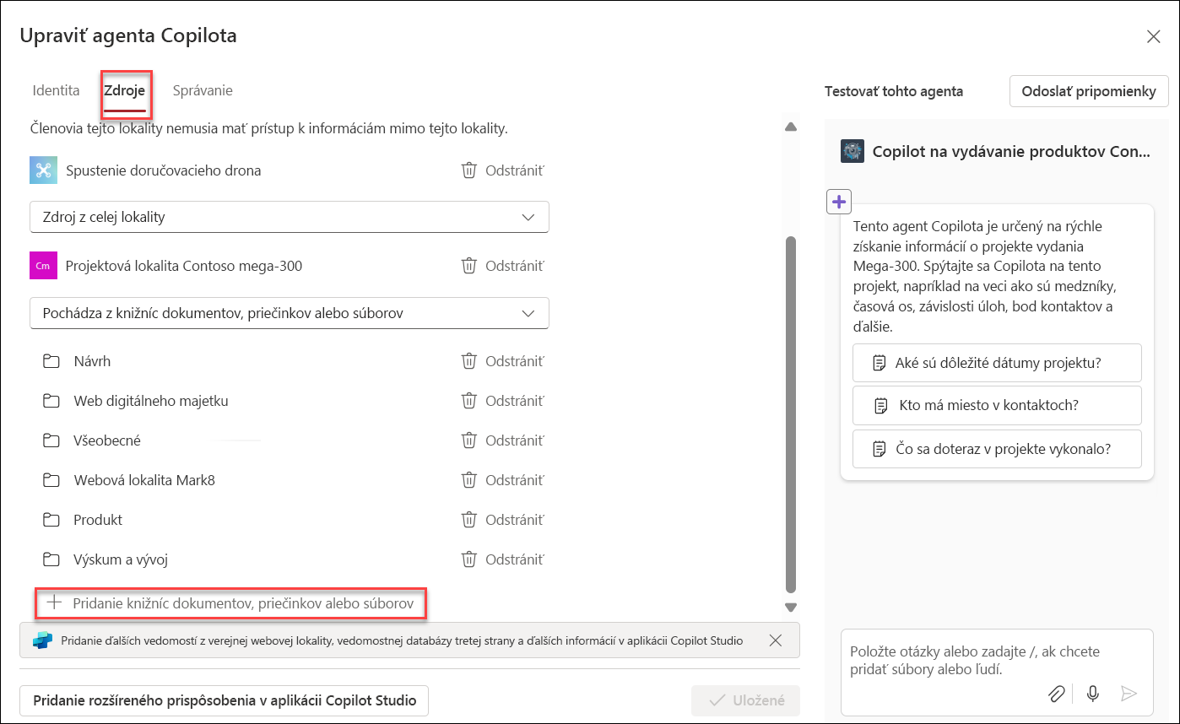The width and height of the screenshot is (1180, 724).
Task: Activate the microphone icon in chat box
Action: pyautogui.click(x=1093, y=694)
